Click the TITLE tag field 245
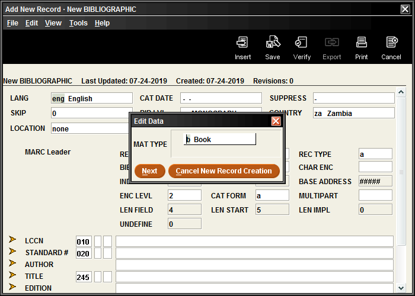415x296 pixels. (x=84, y=276)
